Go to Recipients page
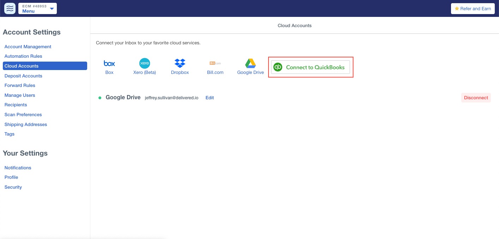Screen dimensions: 499x239 [x=16, y=105]
